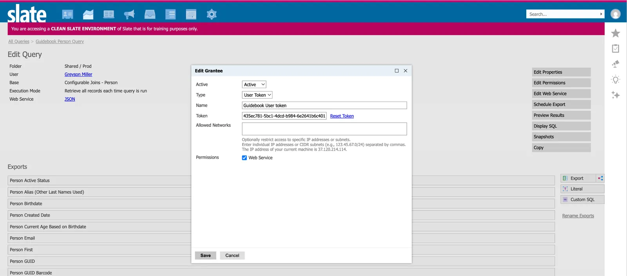Open the user profile avatar

[616, 14]
